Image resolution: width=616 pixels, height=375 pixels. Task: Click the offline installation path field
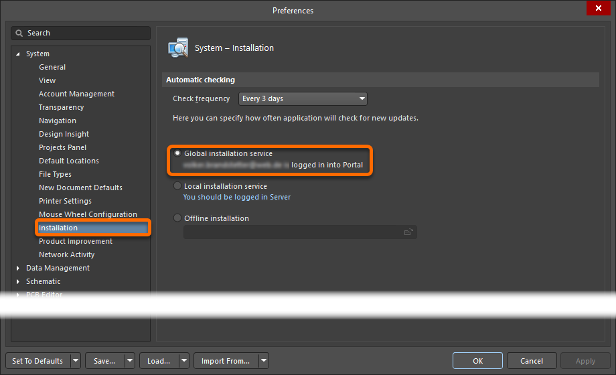pyautogui.click(x=300, y=232)
